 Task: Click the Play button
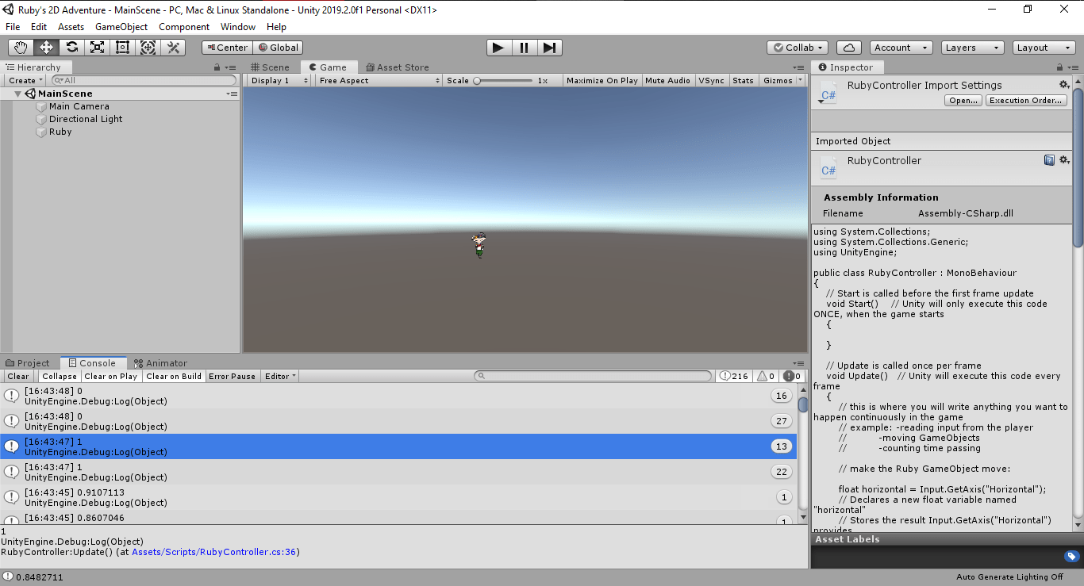tap(498, 48)
